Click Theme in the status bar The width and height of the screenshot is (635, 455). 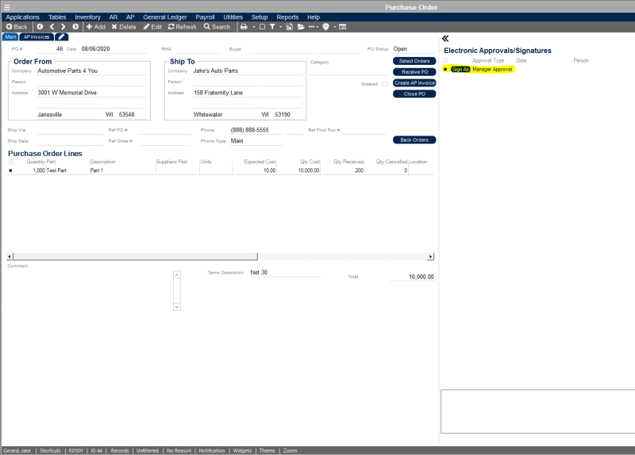267,450
